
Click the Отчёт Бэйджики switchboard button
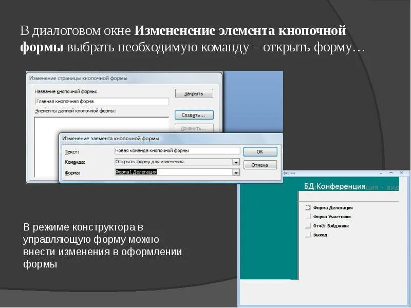[x=308, y=226]
